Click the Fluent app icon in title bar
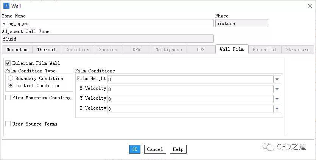Screen dimensions: 316x160 6,6
